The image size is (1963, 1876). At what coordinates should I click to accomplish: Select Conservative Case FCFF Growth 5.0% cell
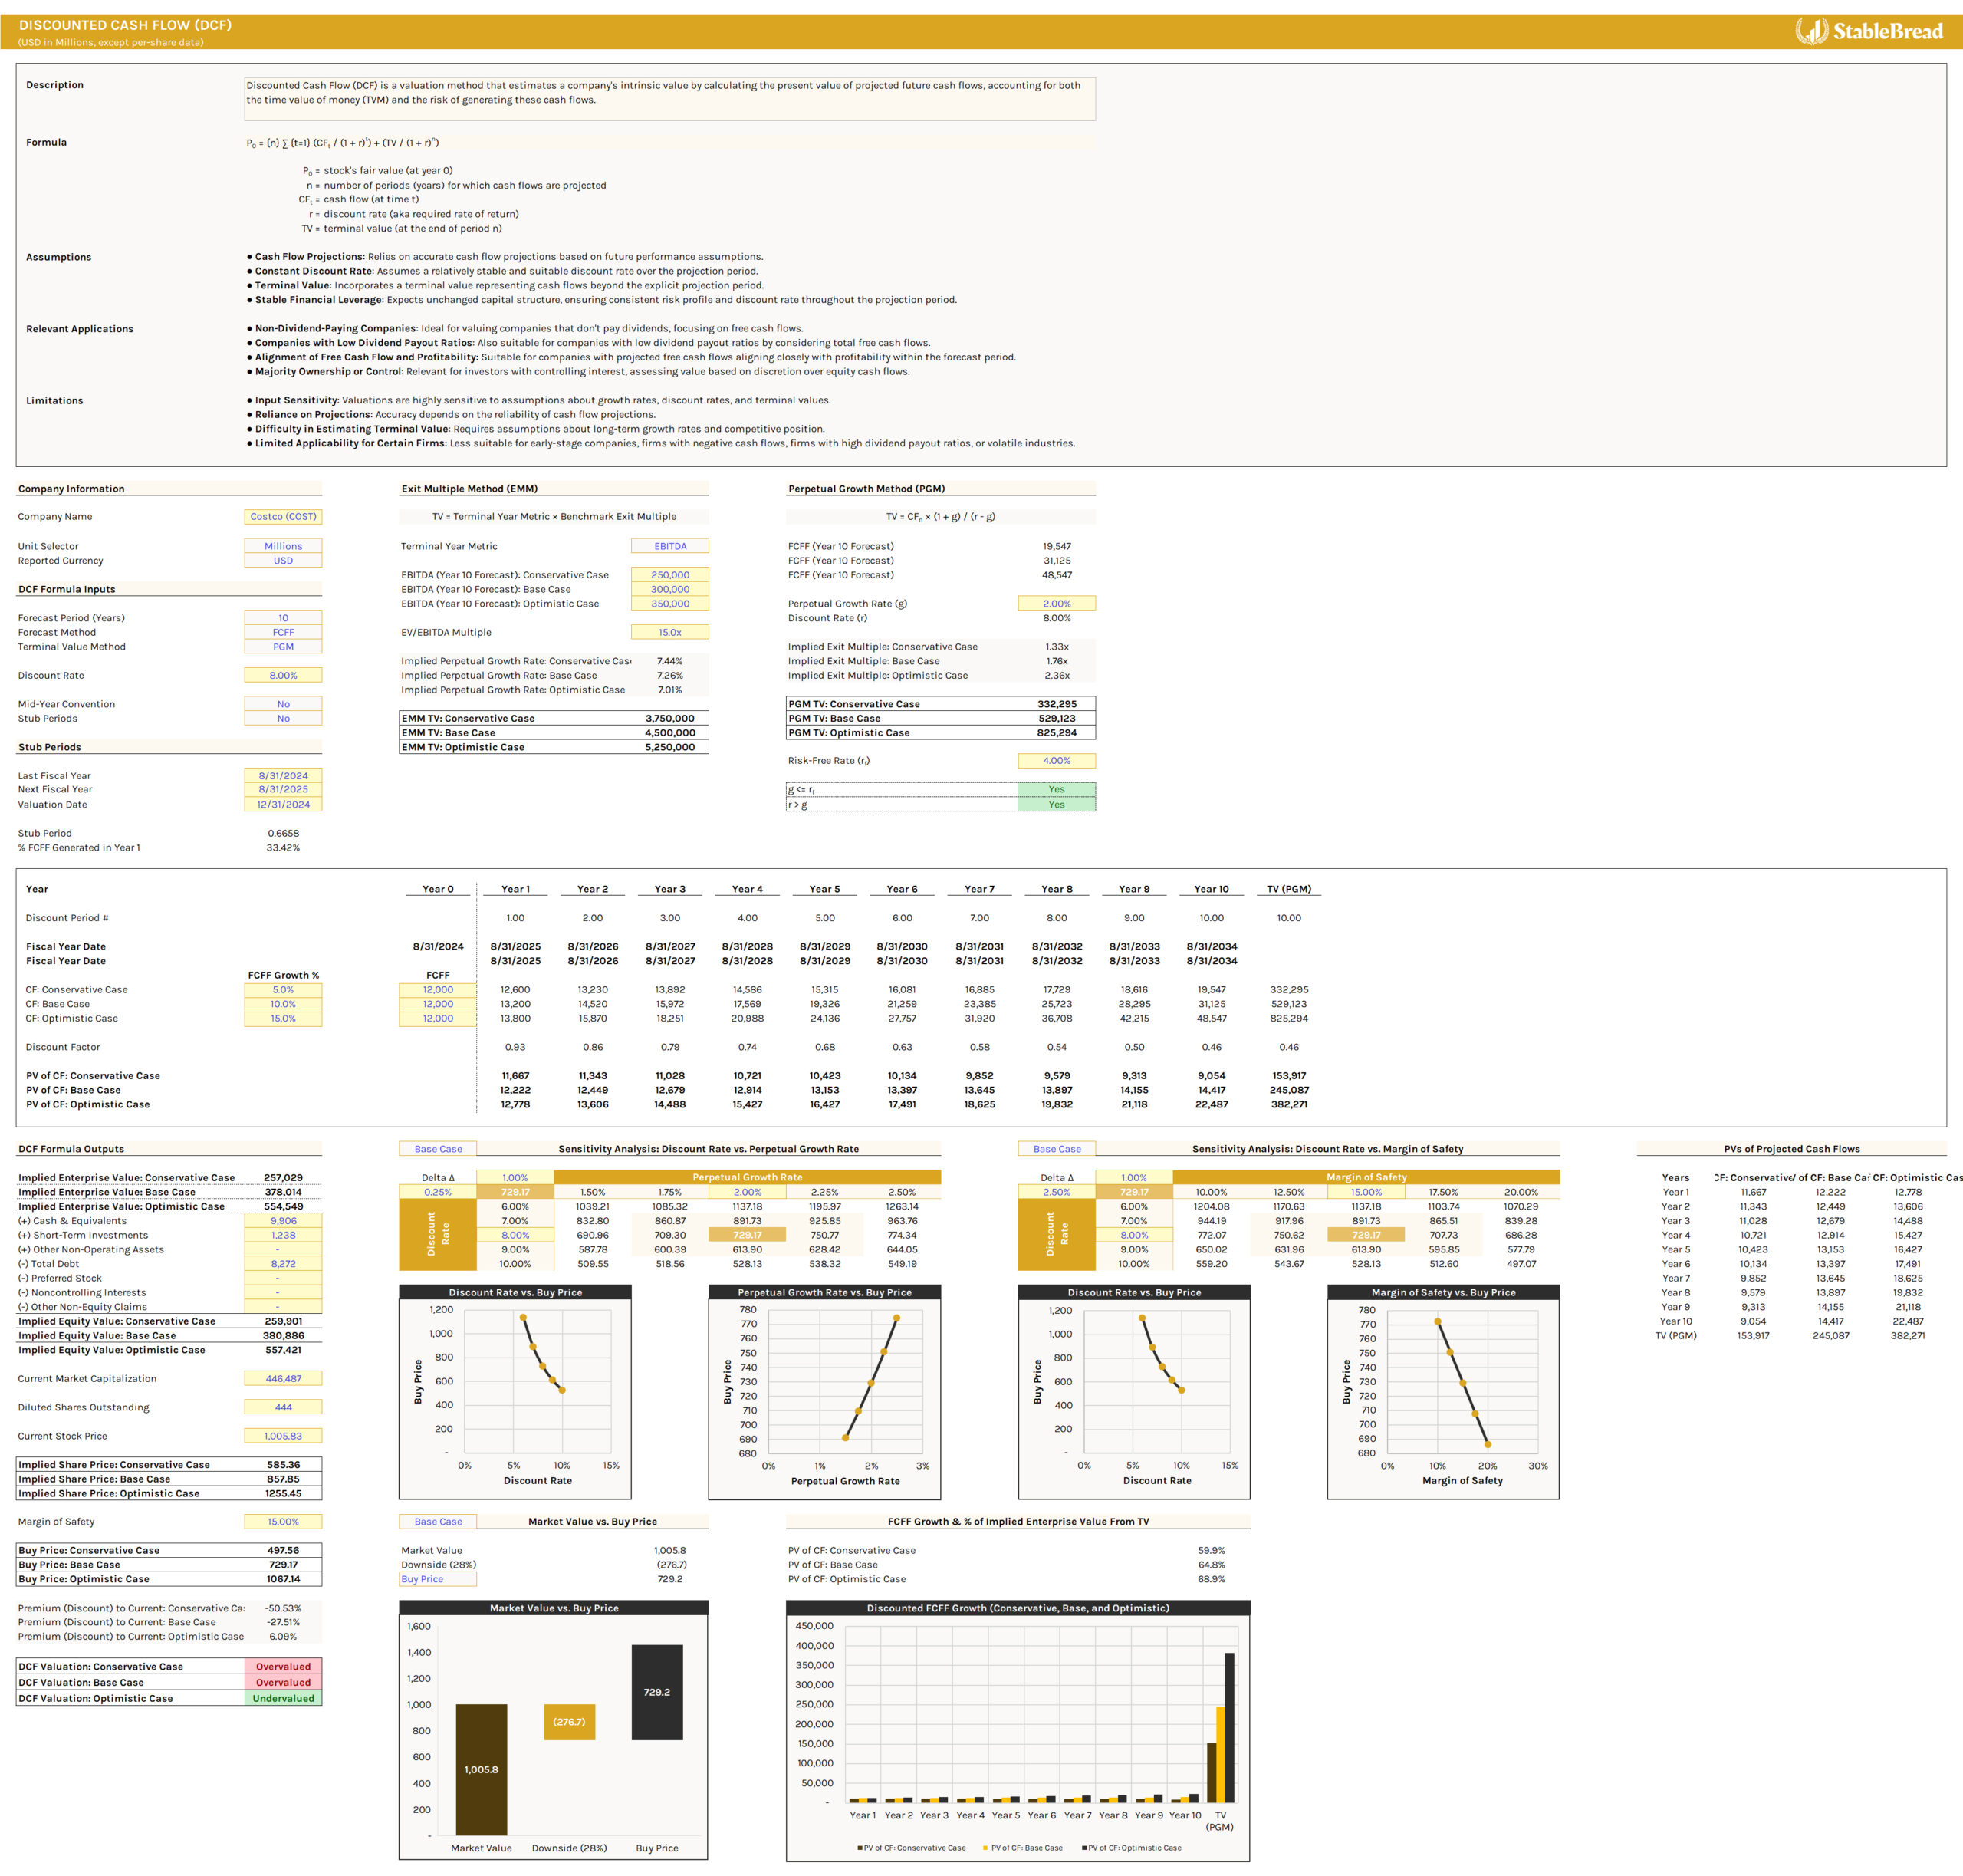(283, 990)
